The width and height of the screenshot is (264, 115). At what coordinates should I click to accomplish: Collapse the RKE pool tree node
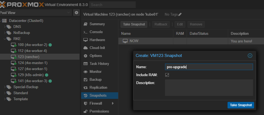pyautogui.click(x=5, y=39)
